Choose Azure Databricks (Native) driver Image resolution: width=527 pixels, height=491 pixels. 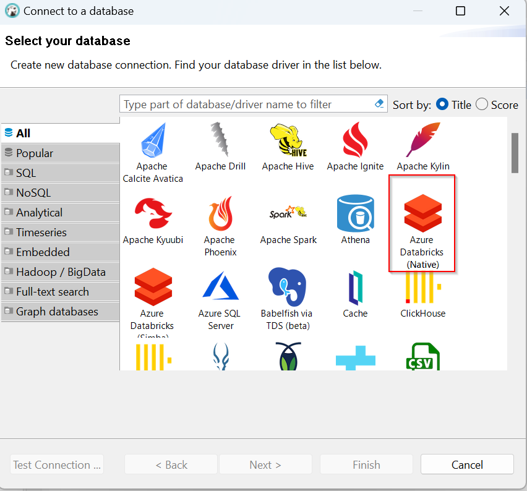[x=422, y=223]
